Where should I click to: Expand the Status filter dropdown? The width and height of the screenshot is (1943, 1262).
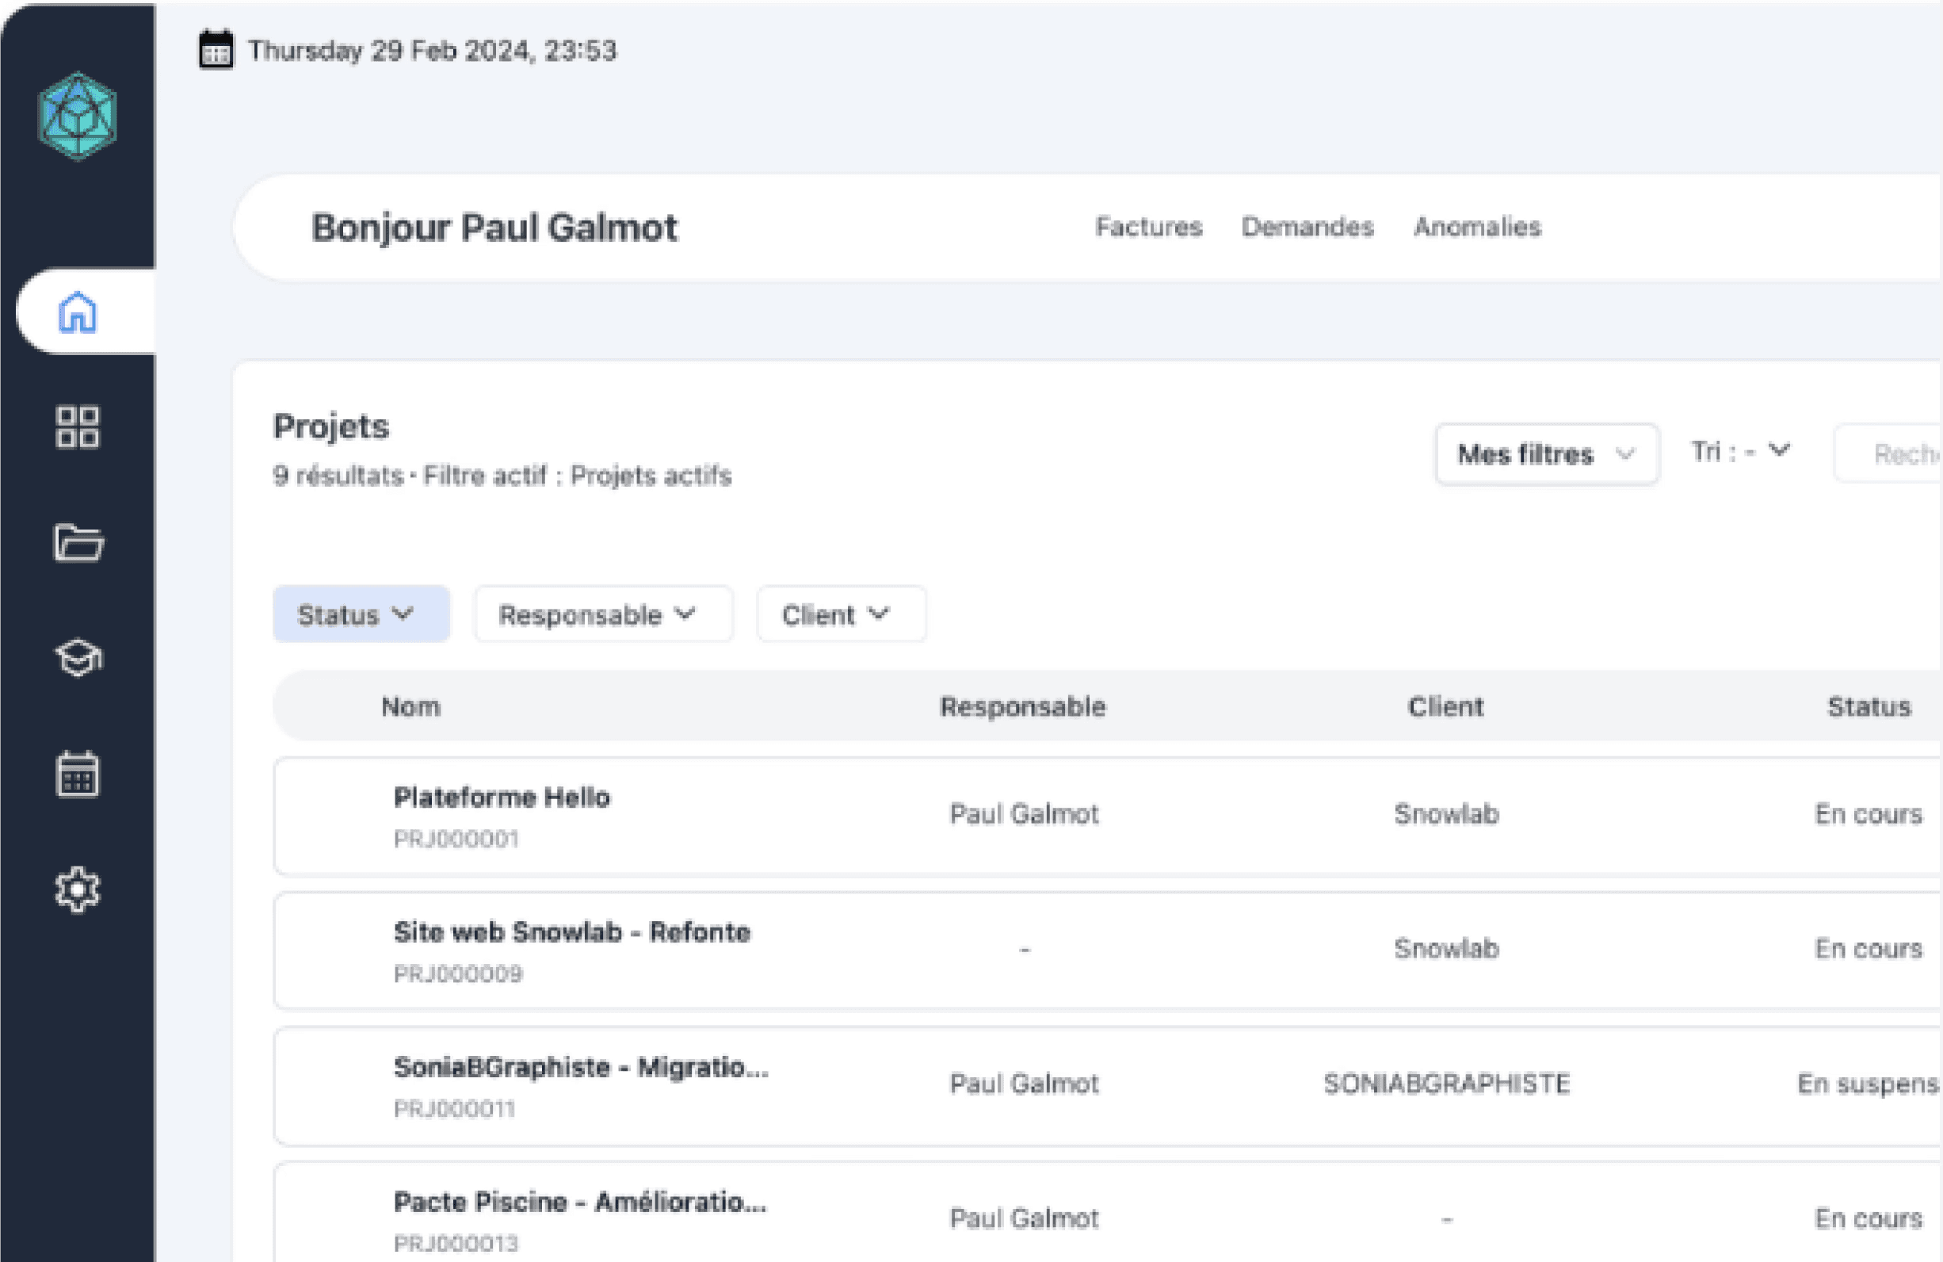coord(360,614)
